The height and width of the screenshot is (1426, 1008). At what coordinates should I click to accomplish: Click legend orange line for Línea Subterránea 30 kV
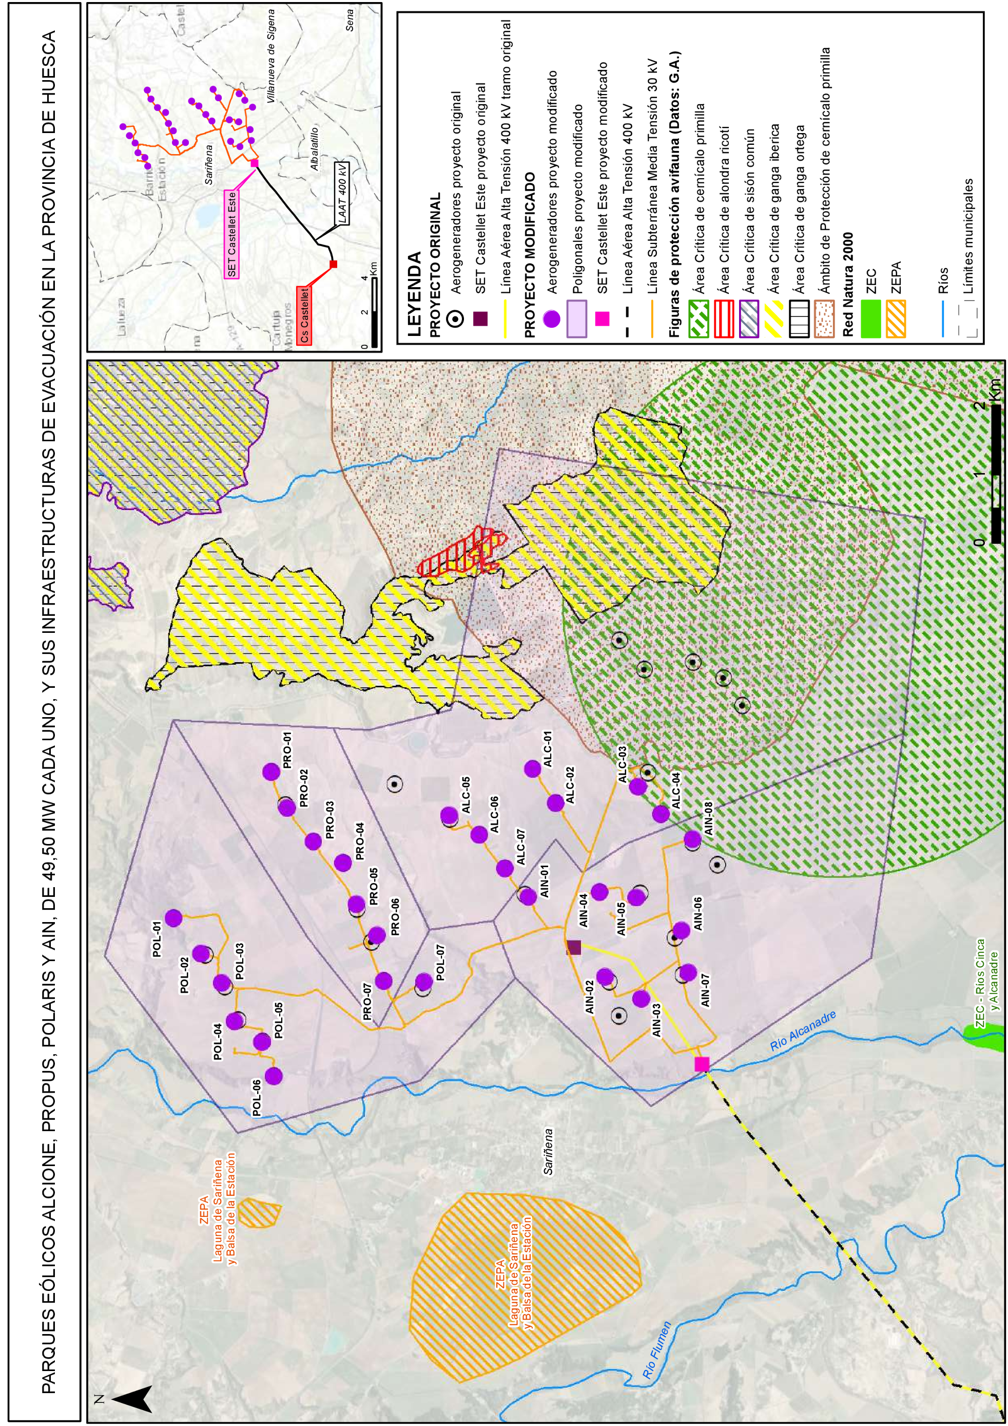pos(652,319)
